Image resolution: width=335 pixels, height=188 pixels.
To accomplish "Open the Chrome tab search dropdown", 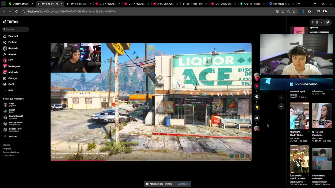I will coord(3,4).
